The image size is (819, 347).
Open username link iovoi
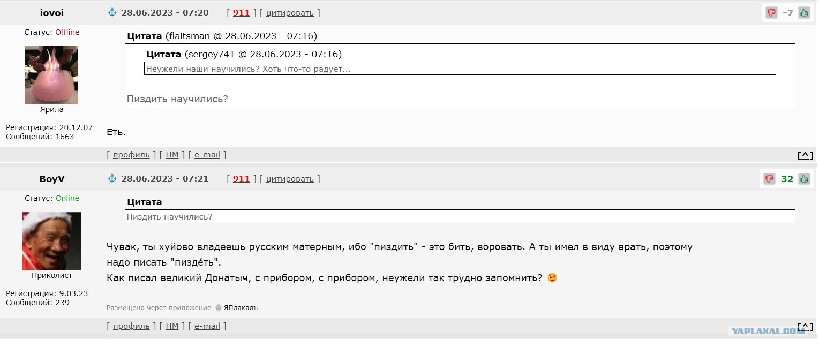click(x=51, y=13)
